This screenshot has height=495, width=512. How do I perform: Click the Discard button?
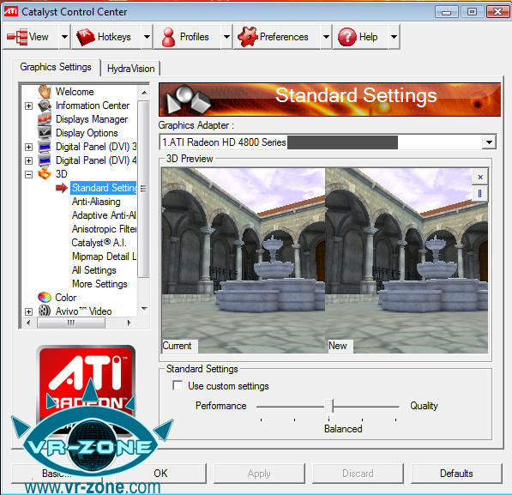tap(358, 474)
